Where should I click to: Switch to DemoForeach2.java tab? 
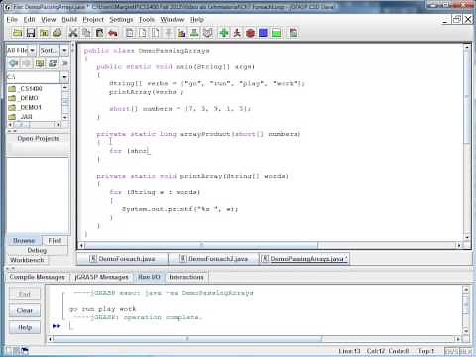click(213, 259)
